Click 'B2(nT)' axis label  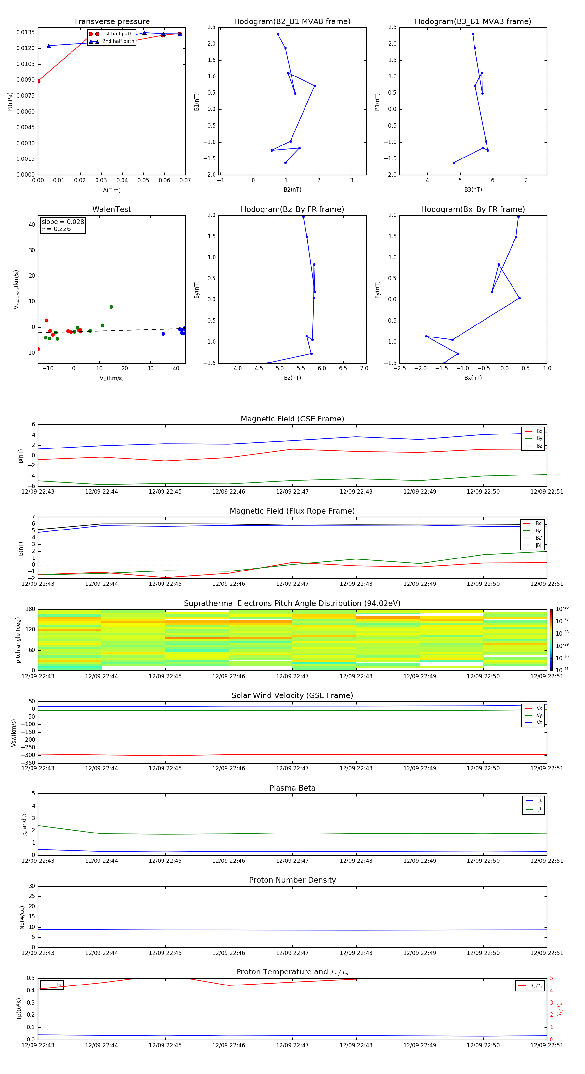coord(292,190)
